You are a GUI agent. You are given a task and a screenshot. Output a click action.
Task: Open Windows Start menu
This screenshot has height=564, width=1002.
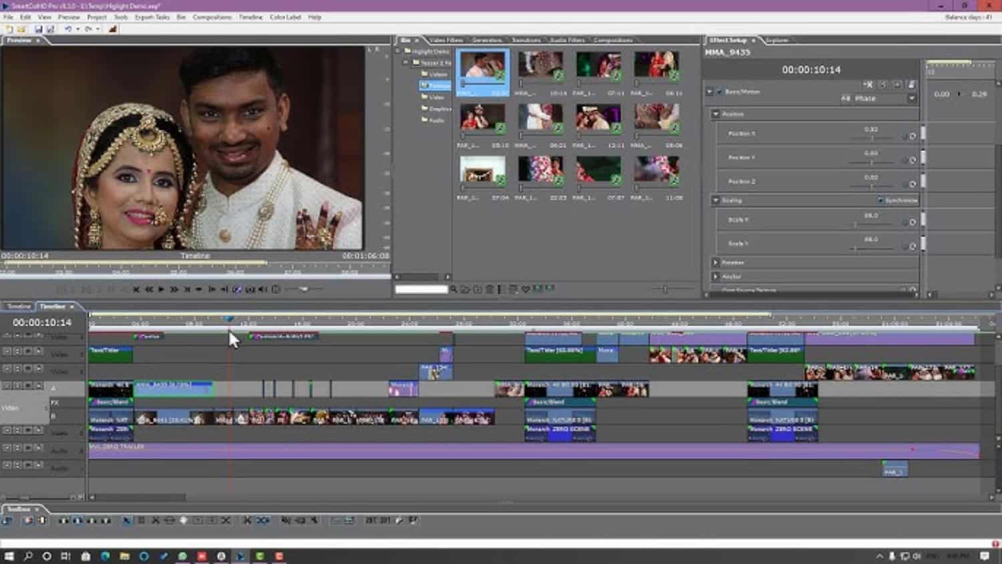point(9,556)
